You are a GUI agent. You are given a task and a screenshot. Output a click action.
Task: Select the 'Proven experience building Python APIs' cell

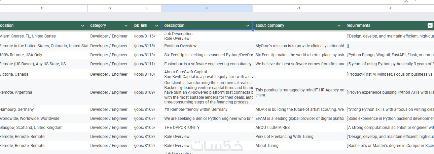coord(389,92)
